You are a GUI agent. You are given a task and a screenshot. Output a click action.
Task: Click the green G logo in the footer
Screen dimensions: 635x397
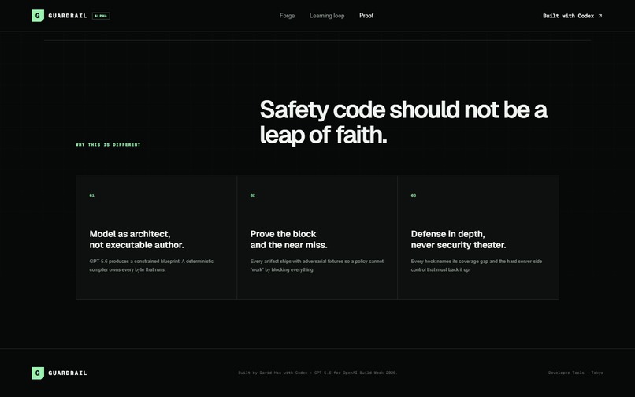(x=38, y=373)
